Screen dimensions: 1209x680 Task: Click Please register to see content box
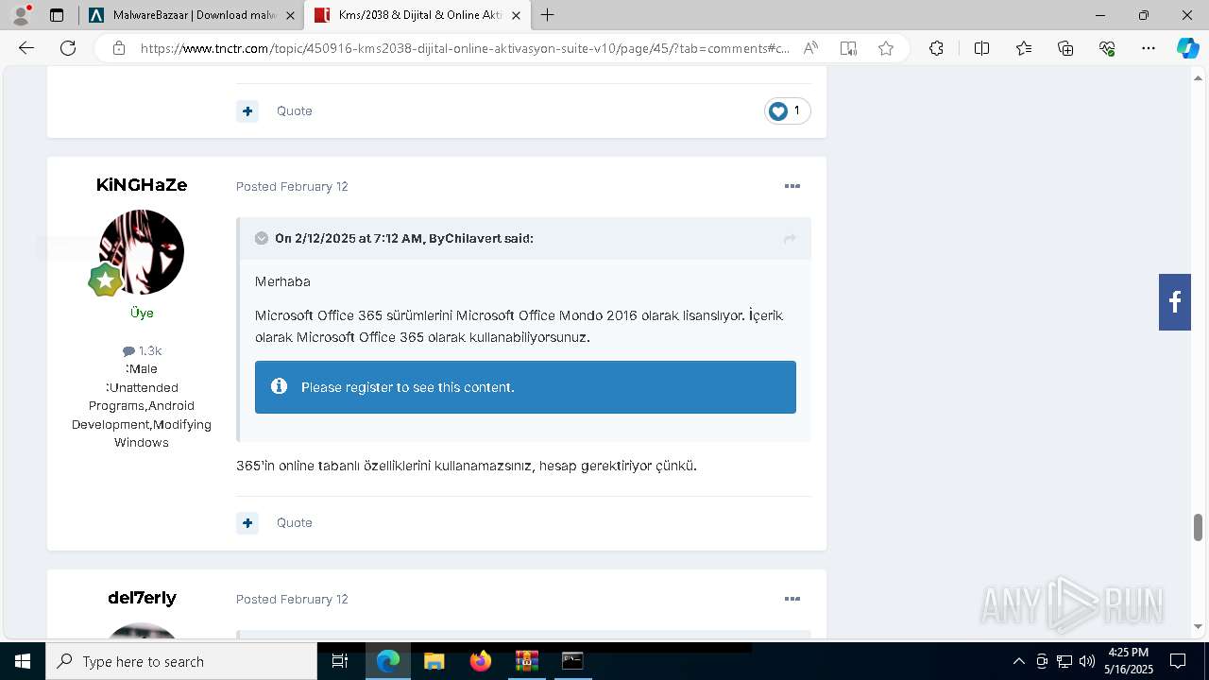pyautogui.click(x=525, y=387)
